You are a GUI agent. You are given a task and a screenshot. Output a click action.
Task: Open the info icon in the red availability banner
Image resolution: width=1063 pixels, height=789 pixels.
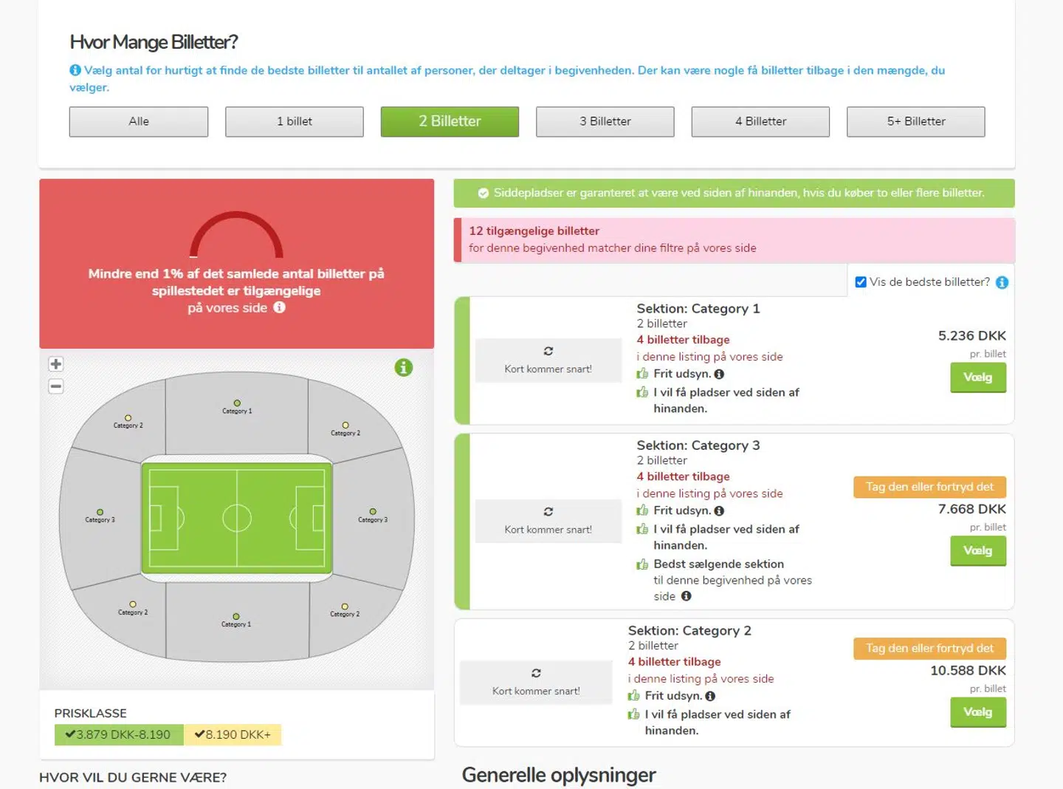click(x=279, y=307)
